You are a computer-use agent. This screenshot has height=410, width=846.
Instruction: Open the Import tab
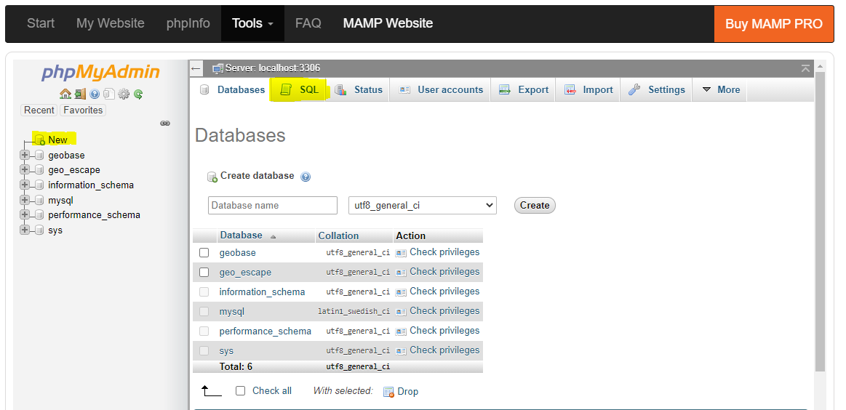tap(588, 89)
